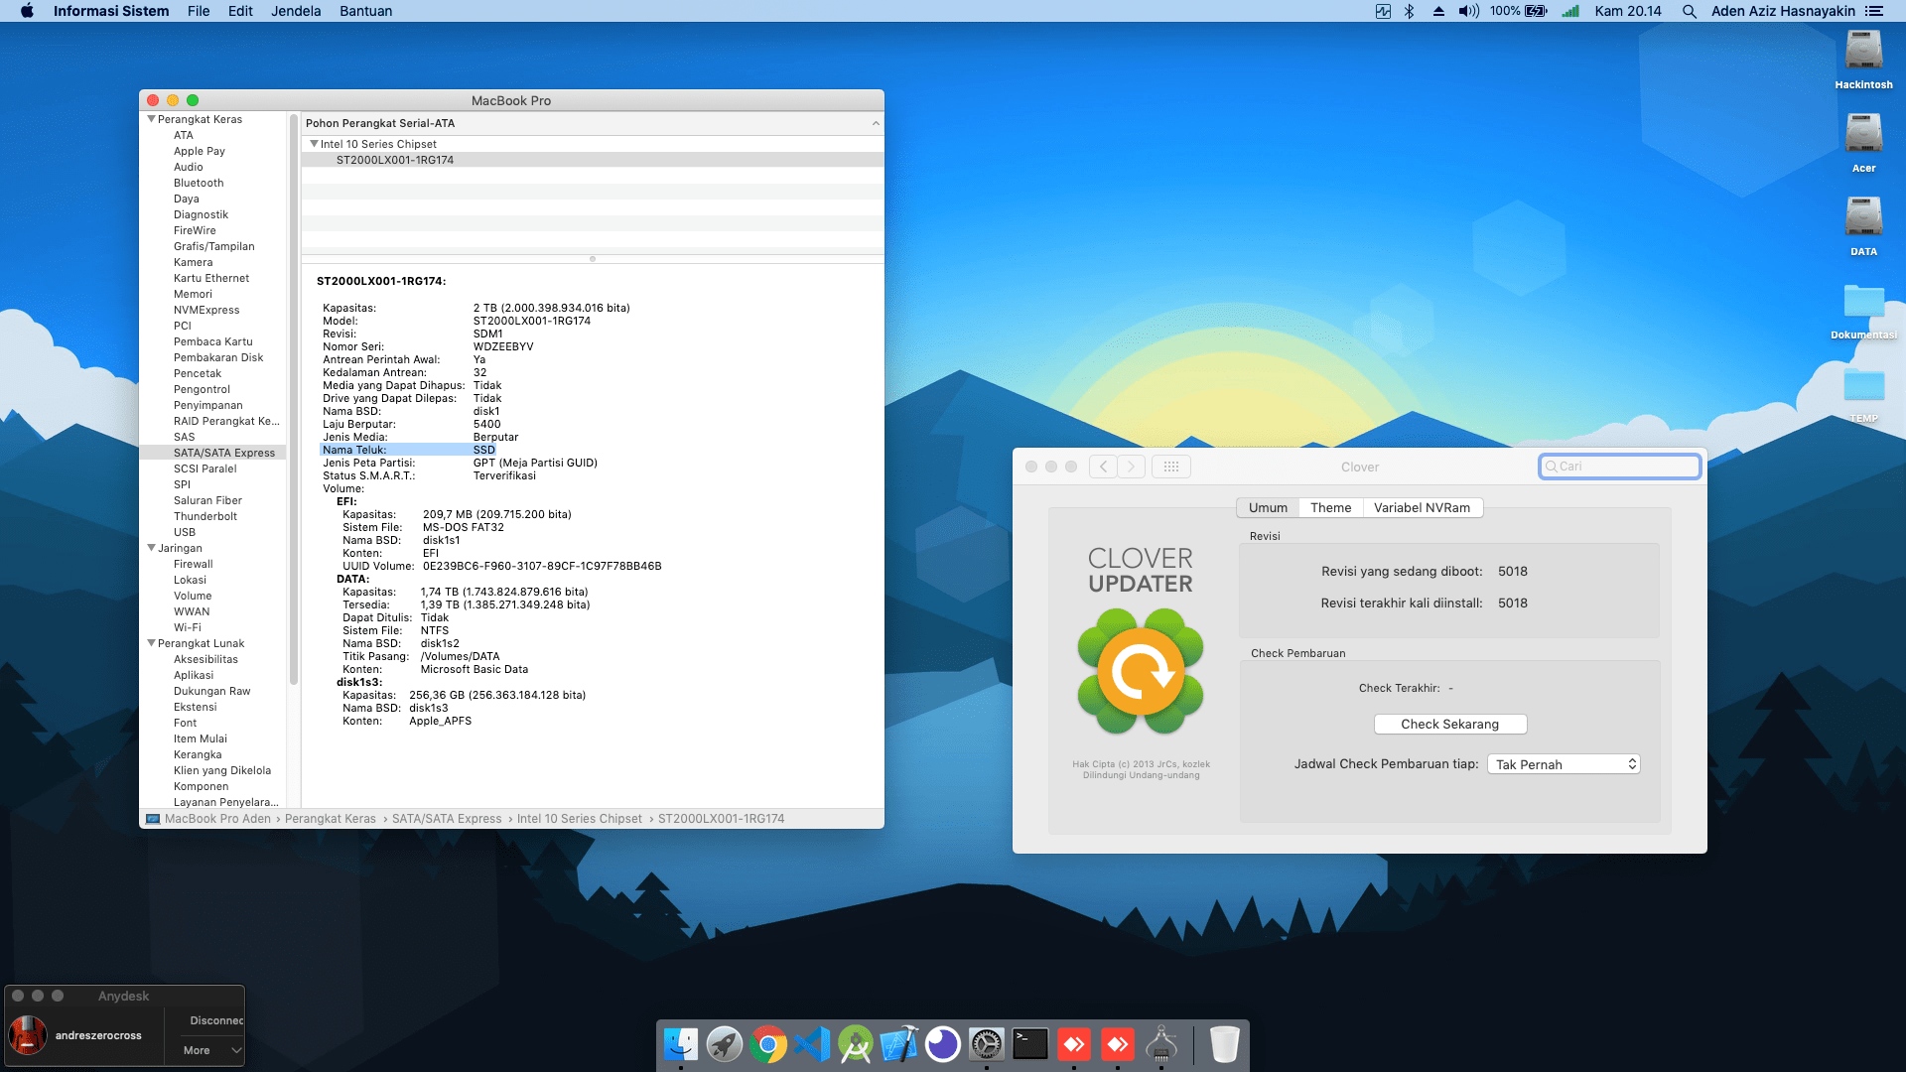Click the eject icon in menu bar
Viewport: 1906px width, 1072px height.
point(1438,11)
